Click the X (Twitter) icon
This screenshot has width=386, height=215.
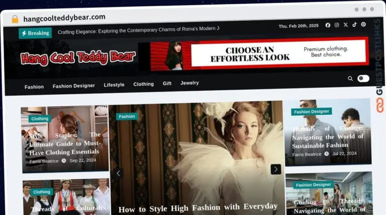tap(345, 25)
